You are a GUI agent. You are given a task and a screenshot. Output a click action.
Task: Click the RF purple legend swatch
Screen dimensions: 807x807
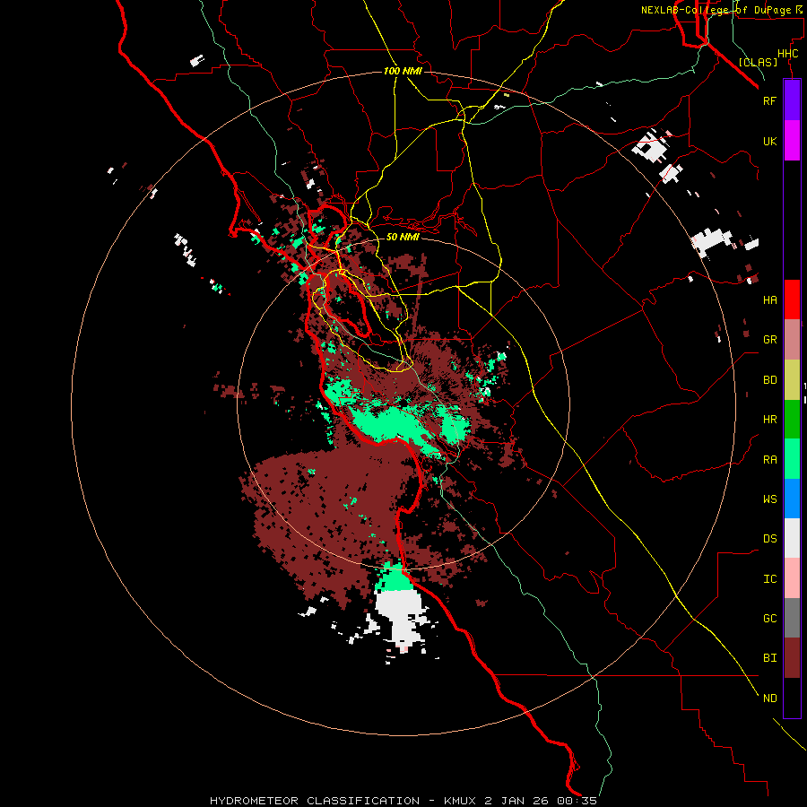[792, 100]
